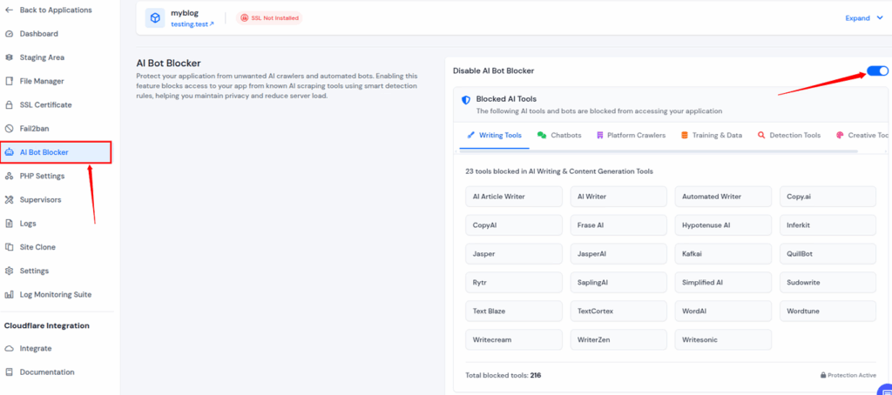Open the testing.test site link
The image size is (892, 395).
[x=193, y=24]
